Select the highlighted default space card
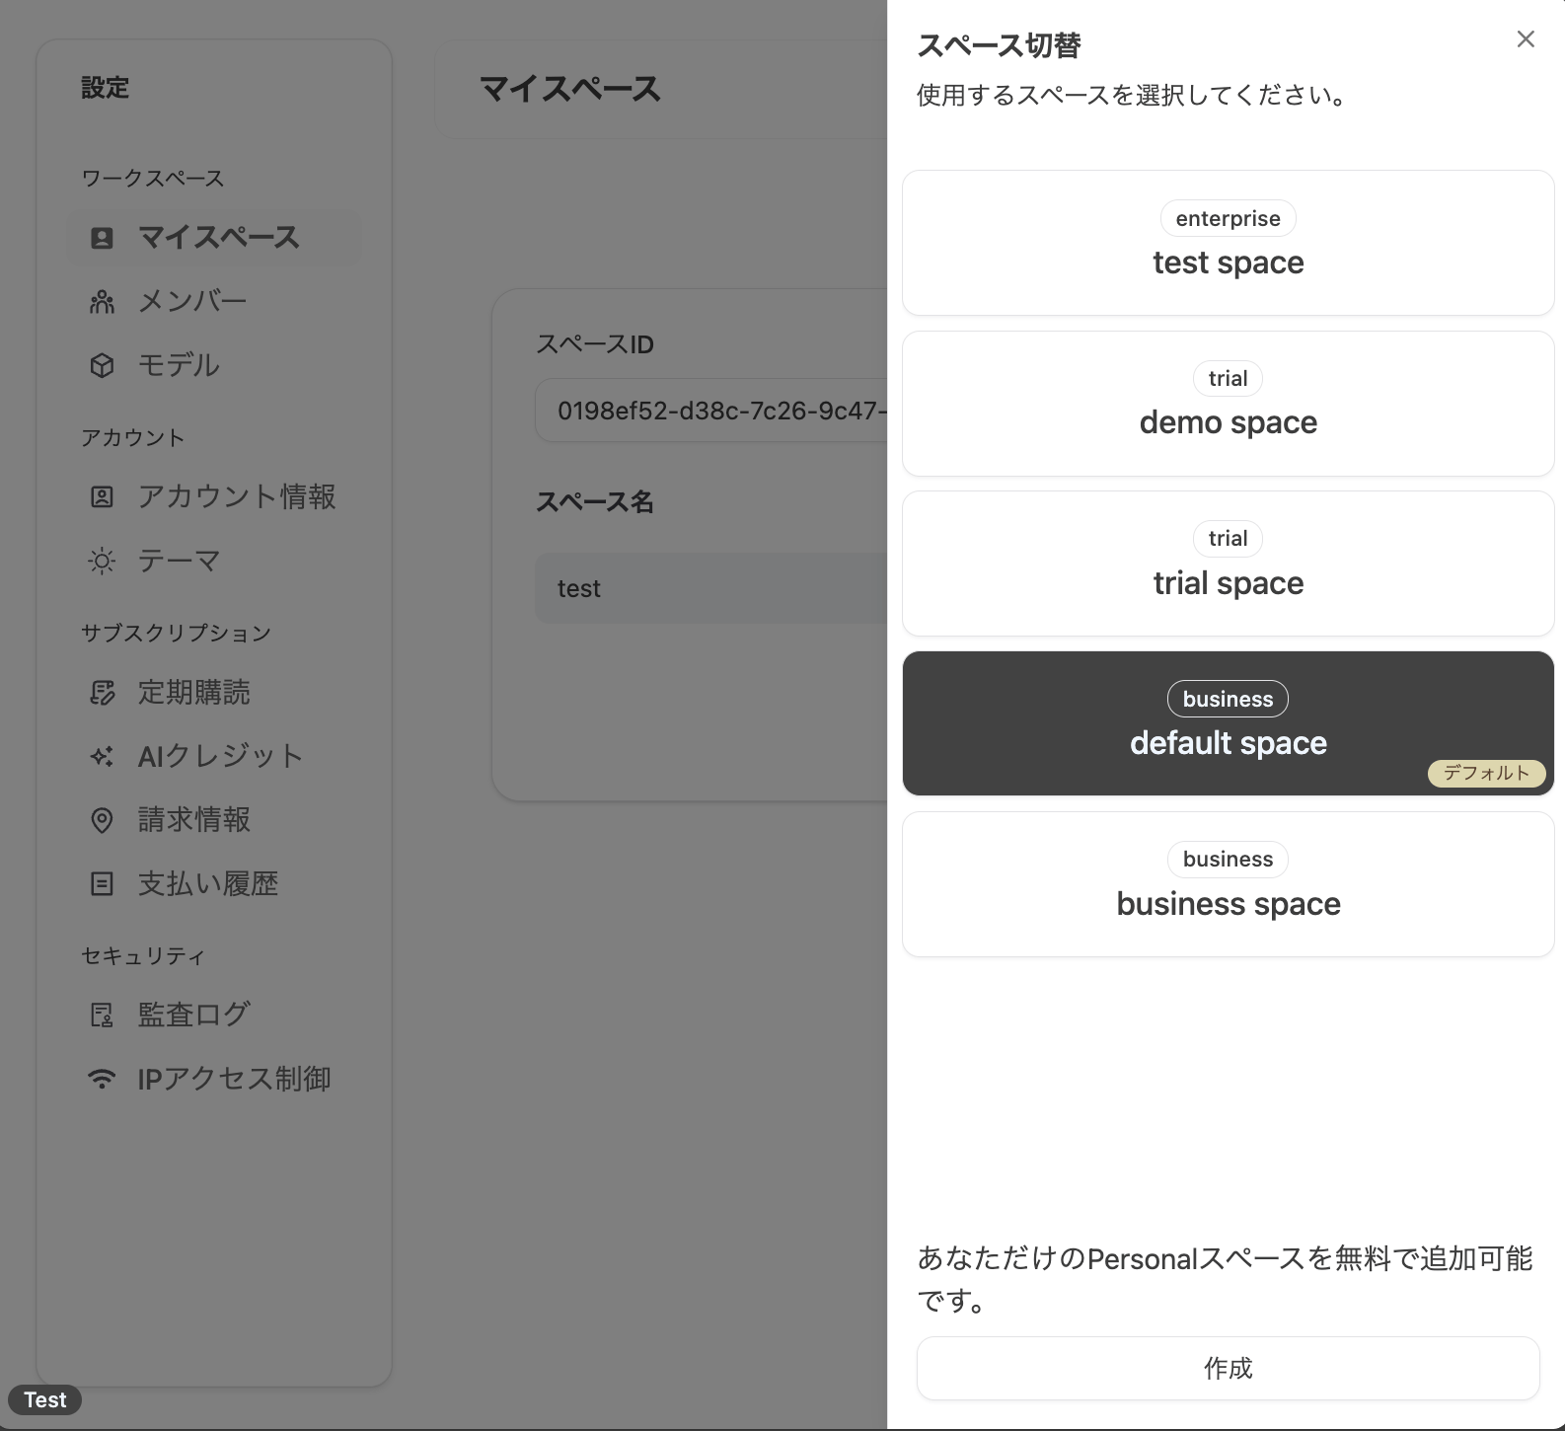 [1228, 723]
